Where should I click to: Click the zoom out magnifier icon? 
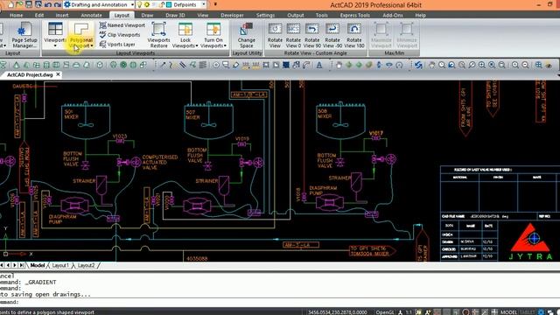click(525, 65)
